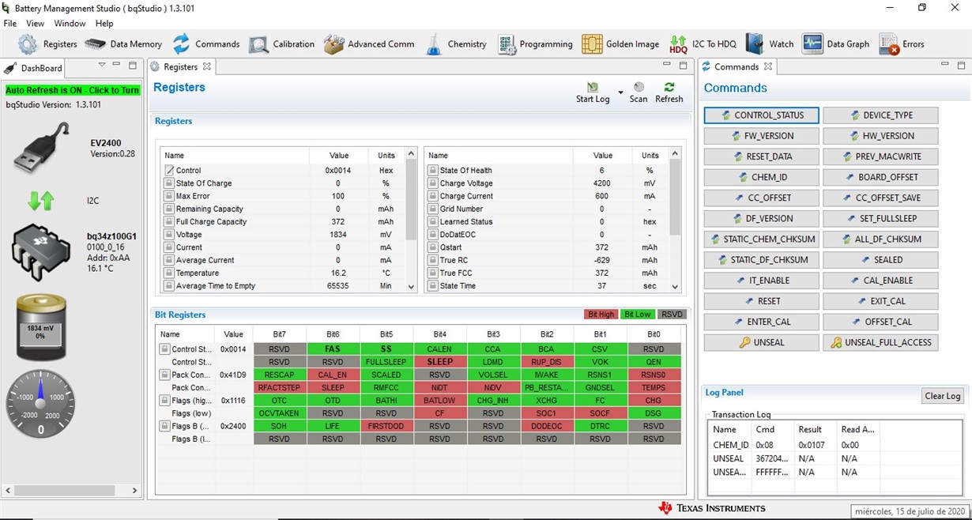Open the Window menu
This screenshot has width=972, height=520.
tap(70, 24)
